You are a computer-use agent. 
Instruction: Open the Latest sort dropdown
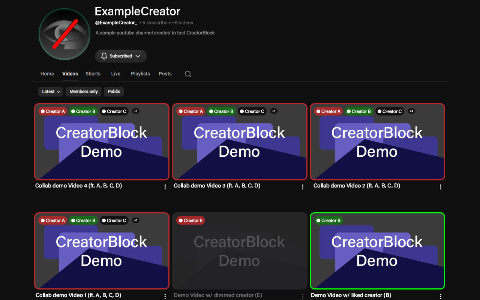(x=51, y=91)
